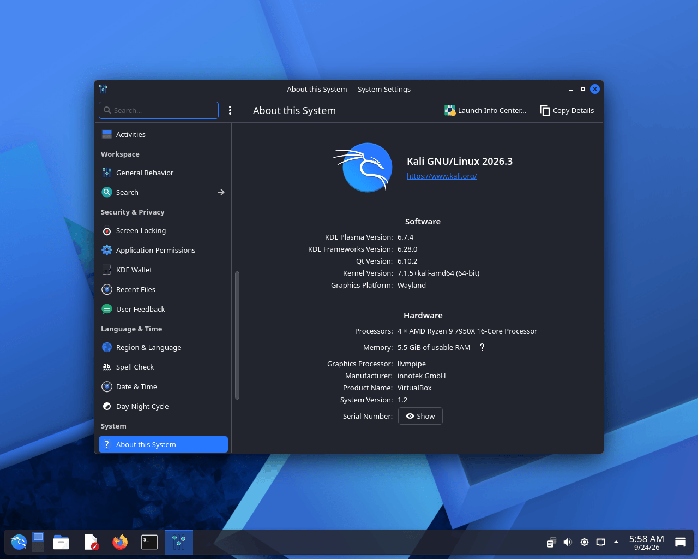Open the clipboard tray icon

551,542
